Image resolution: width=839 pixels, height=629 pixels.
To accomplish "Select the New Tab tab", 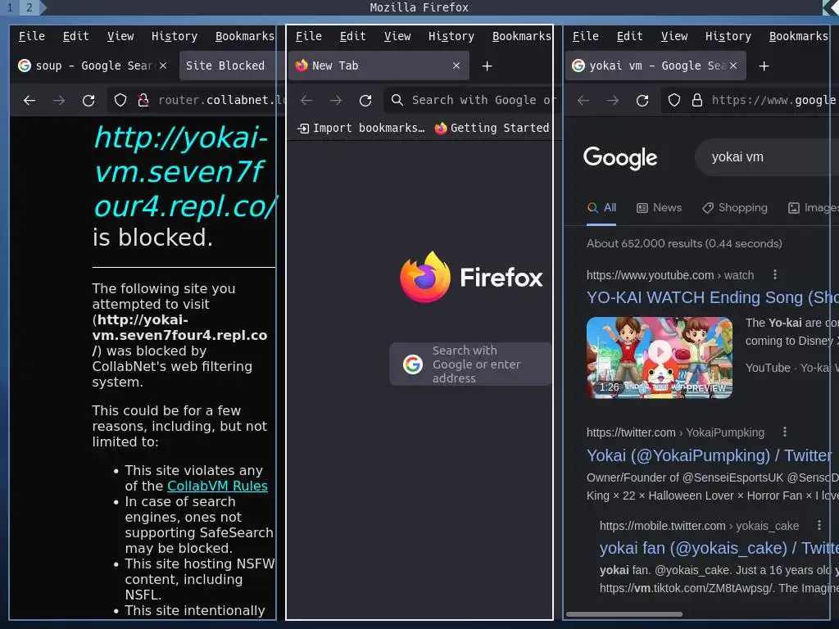I will 379,66.
